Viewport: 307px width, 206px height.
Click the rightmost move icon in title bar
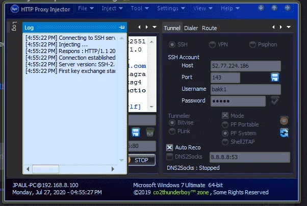point(287,8)
